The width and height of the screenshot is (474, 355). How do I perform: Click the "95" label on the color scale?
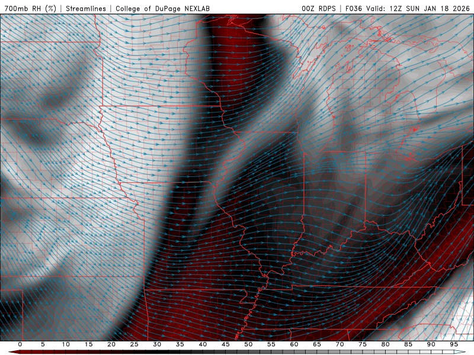[x=454, y=344]
